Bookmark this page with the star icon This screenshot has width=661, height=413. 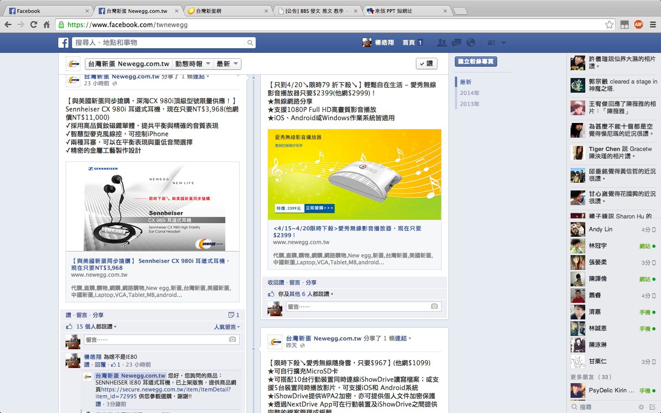click(609, 25)
